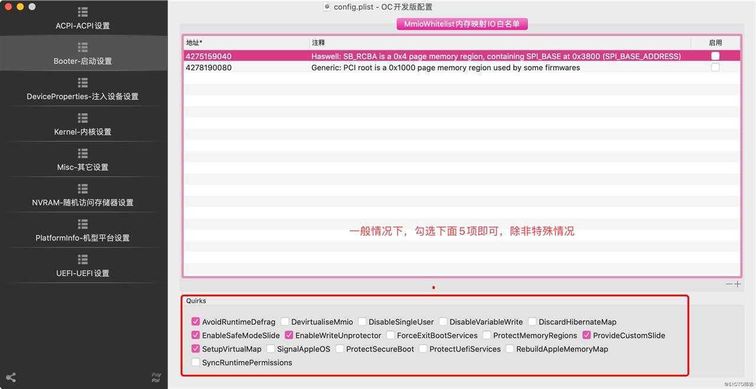
Task: Check ProtectUefiServices quirk
Action: pos(423,349)
